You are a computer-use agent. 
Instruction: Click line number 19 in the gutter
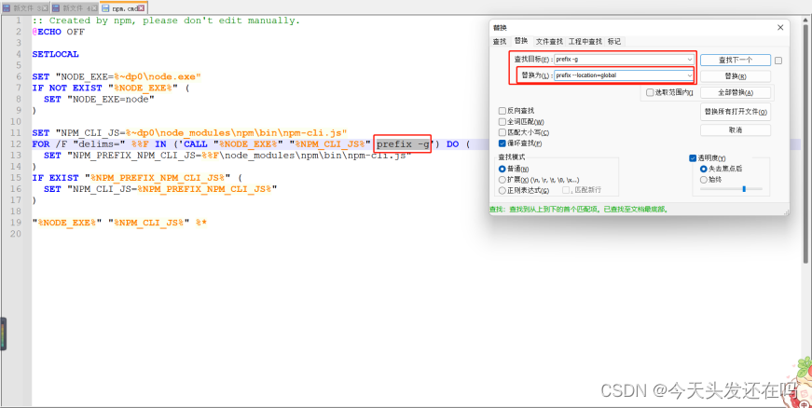coord(18,223)
